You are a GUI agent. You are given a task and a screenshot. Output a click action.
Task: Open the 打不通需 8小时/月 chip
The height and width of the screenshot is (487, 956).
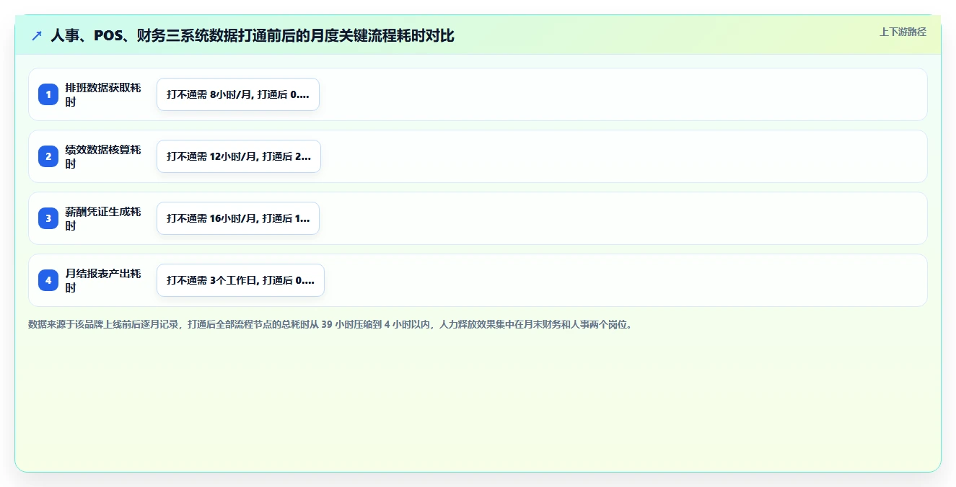(x=238, y=94)
